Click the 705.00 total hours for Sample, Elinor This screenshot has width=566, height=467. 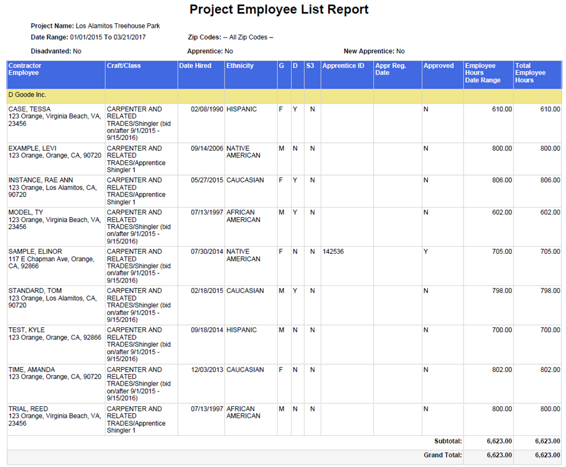pyautogui.click(x=550, y=251)
